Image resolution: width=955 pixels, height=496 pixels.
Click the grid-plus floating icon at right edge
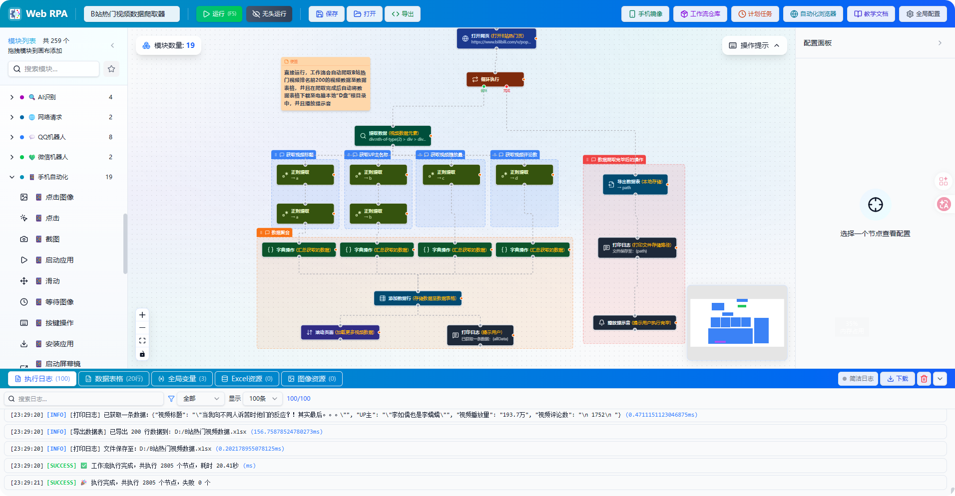point(943,181)
